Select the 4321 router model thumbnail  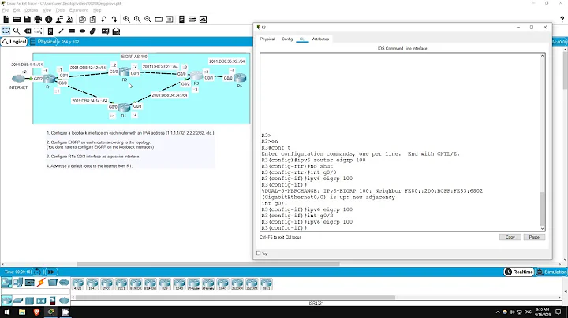pyautogui.click(x=78, y=284)
